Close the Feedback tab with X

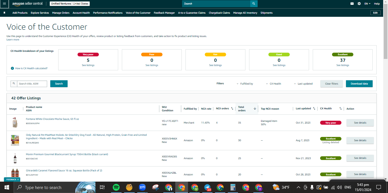[18, 180]
